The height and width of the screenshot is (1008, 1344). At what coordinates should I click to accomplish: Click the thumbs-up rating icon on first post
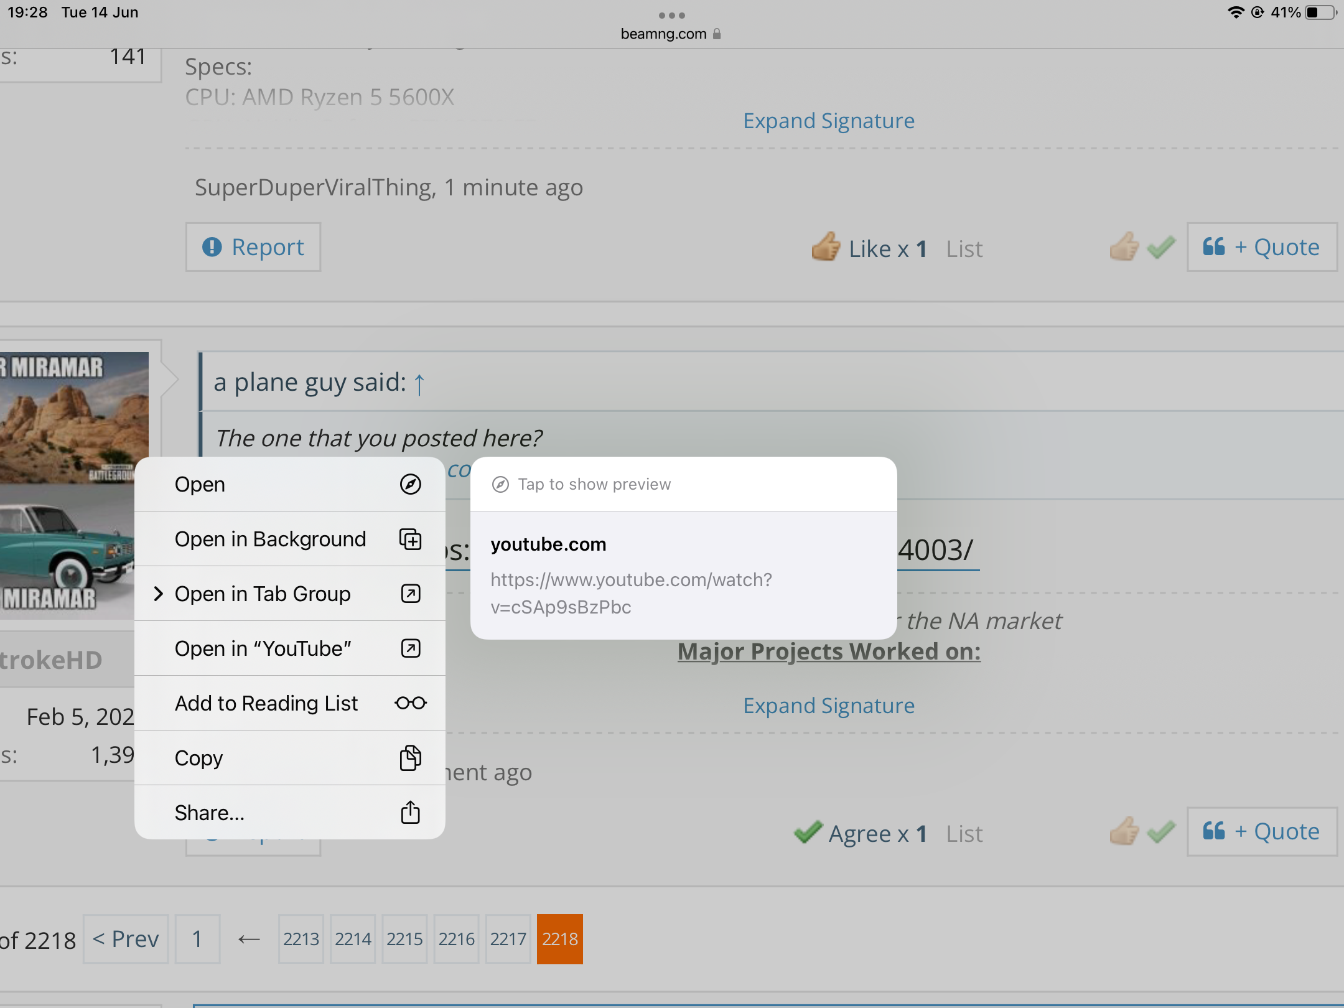(1124, 247)
